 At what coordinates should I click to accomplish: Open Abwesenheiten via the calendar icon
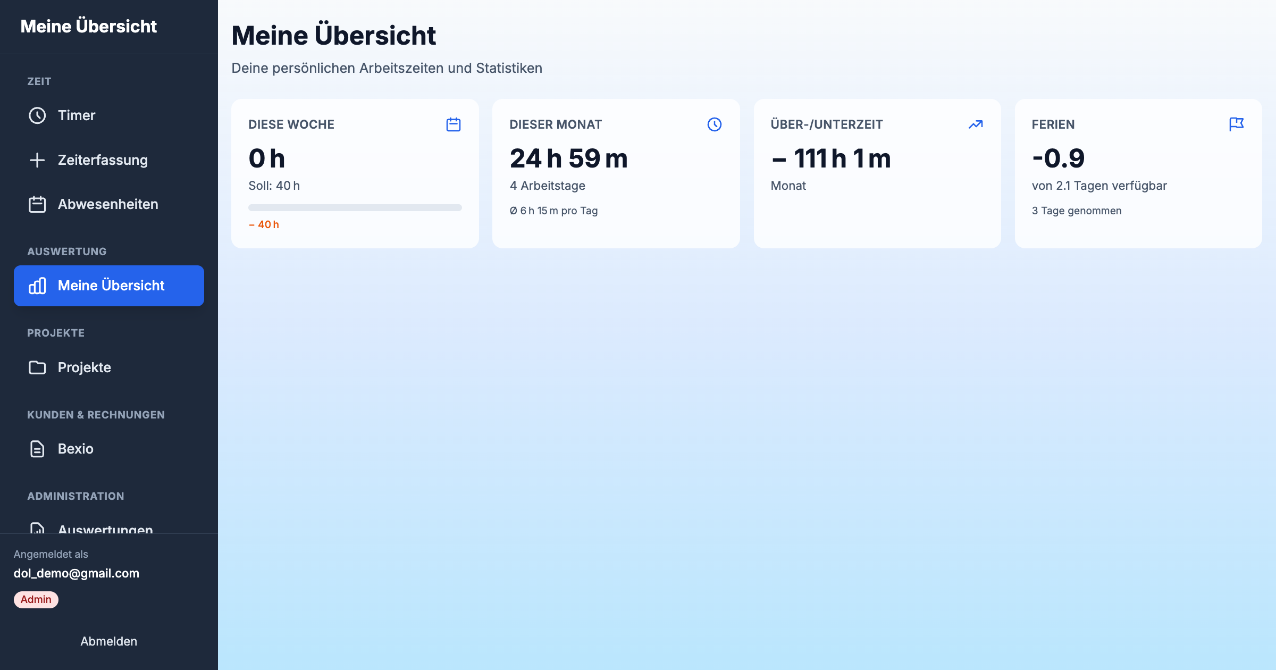tap(37, 204)
